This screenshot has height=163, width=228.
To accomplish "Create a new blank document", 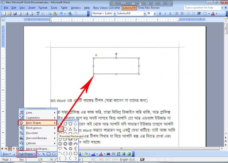I will 5,14.
